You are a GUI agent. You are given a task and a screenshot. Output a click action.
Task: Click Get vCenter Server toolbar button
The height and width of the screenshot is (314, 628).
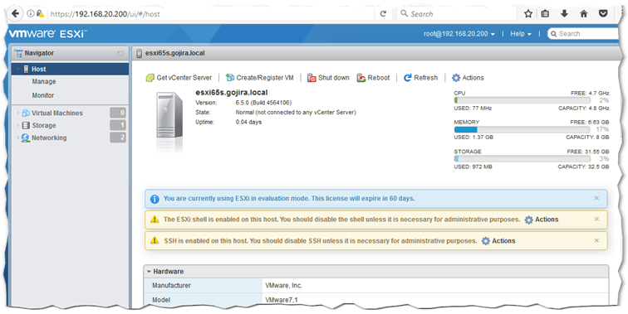(x=179, y=78)
